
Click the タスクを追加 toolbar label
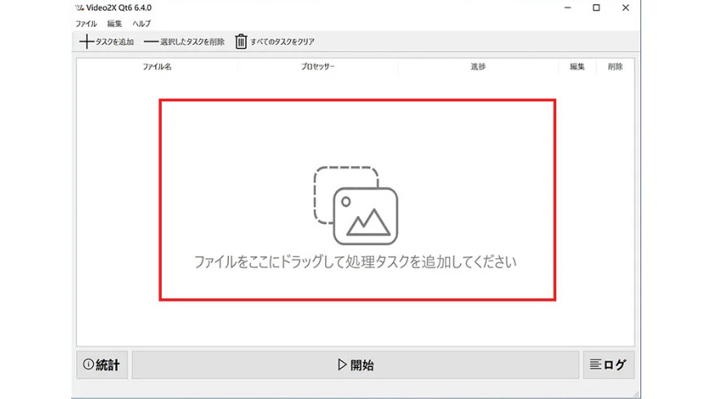pos(114,42)
